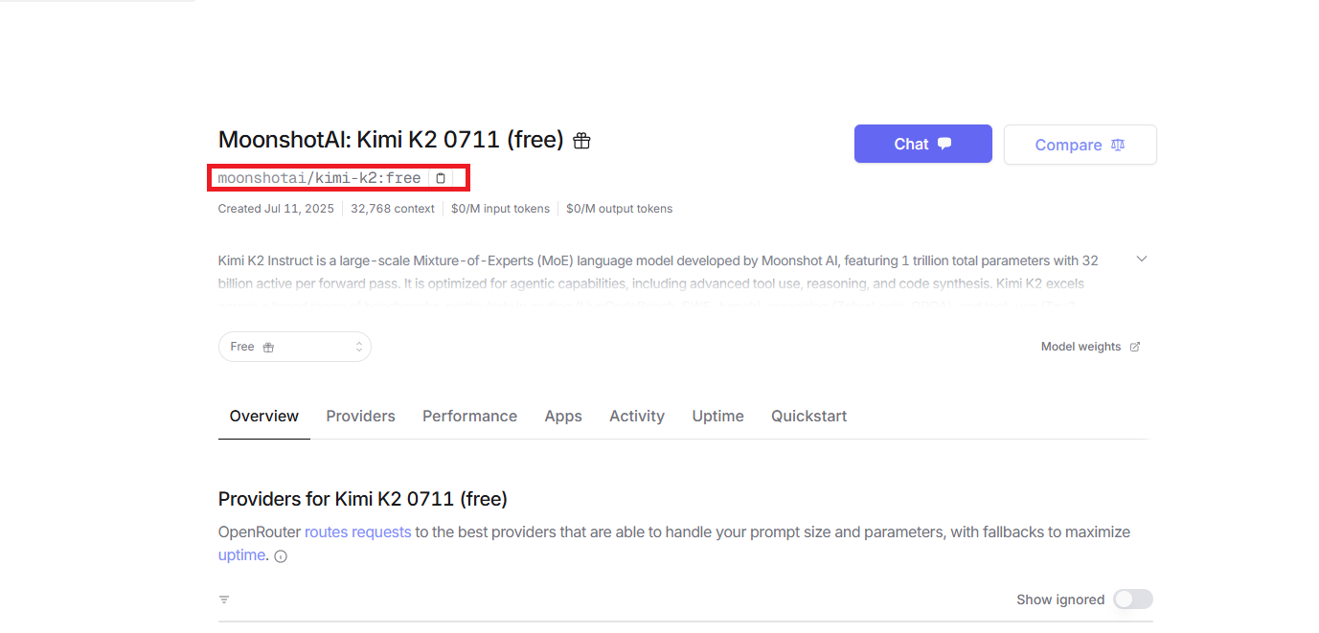Switch to the Uptime tab
Screen dimensions: 1319x633
point(717,416)
